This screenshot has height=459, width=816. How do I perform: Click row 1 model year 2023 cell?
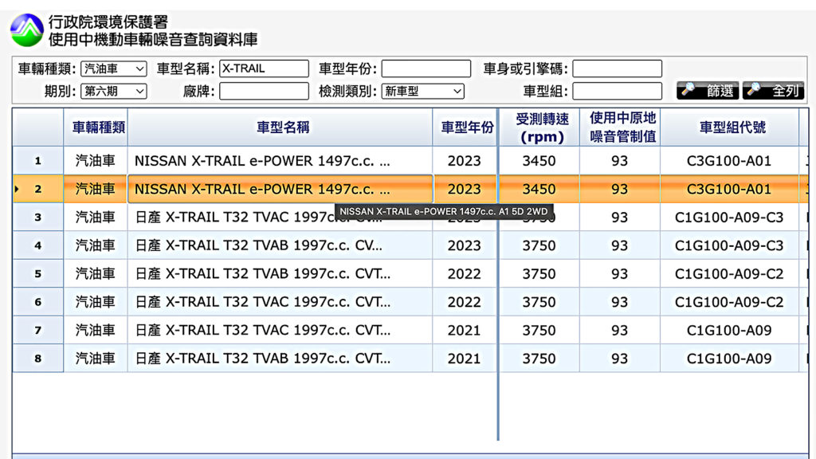(x=465, y=161)
